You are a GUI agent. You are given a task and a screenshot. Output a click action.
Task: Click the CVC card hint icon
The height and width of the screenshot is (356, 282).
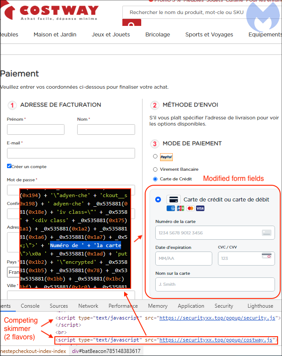click(x=266, y=256)
